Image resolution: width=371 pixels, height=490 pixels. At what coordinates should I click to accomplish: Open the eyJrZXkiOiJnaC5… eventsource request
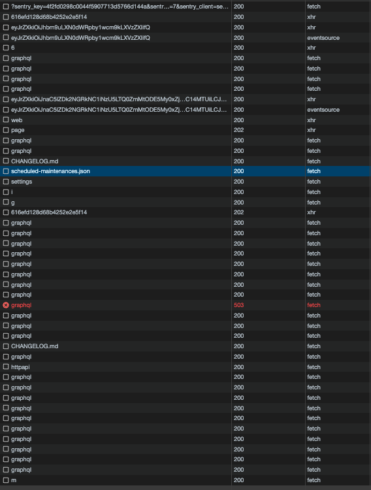click(119, 110)
